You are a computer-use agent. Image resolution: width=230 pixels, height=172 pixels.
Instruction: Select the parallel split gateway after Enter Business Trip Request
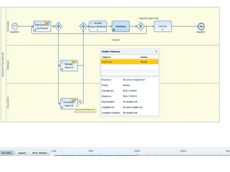(x=58, y=26)
